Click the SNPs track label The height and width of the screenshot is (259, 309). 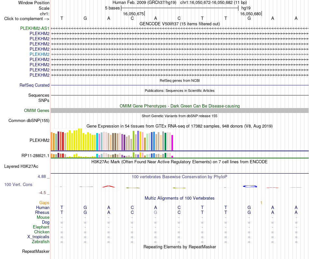pyautogui.click(x=44, y=100)
